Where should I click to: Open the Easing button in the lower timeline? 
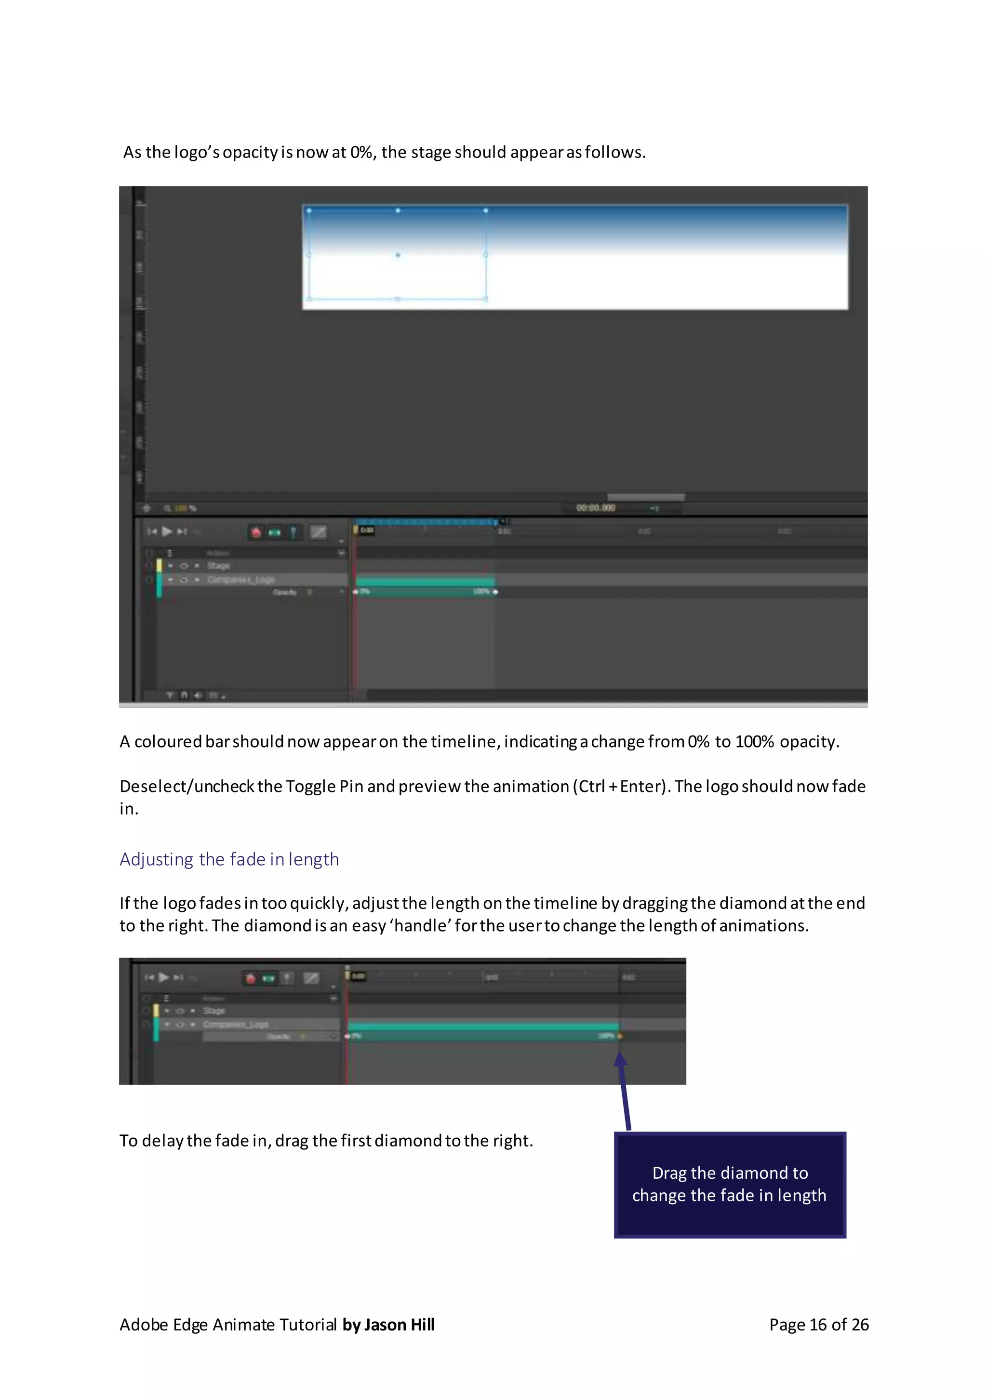tap(311, 978)
